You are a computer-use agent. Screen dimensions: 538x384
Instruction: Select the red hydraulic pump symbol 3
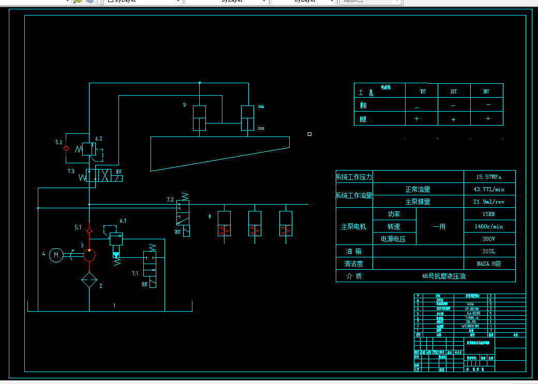[89, 255]
